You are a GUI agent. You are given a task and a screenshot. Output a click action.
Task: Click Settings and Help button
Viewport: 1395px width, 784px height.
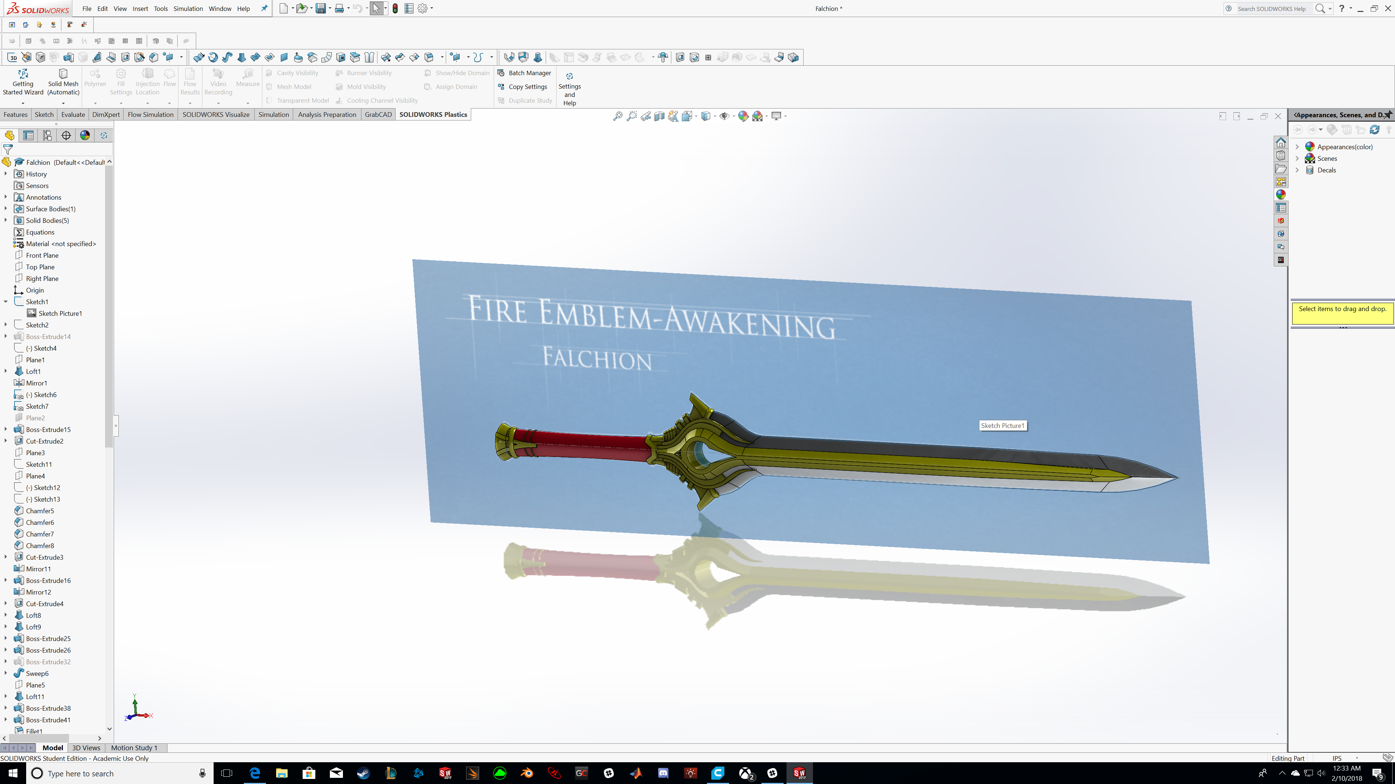pos(570,89)
